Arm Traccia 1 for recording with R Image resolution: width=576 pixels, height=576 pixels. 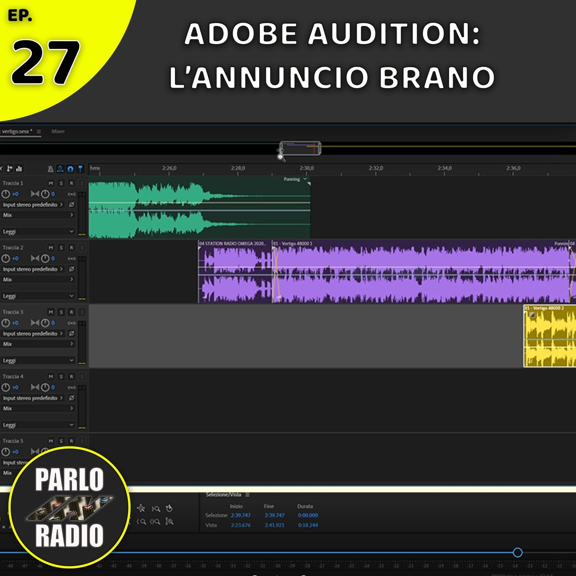72,183
